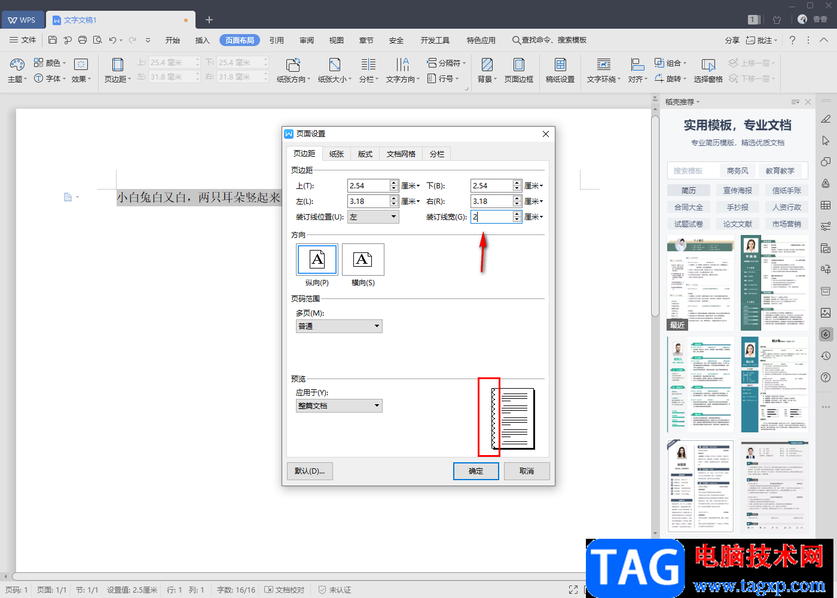The width and height of the screenshot is (837, 598).
Task: Open the 页边距 margins tool
Action: tap(118, 71)
